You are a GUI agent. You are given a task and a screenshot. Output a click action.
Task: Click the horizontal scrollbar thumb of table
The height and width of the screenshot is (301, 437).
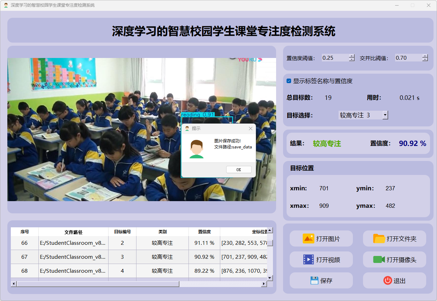coord(98,284)
